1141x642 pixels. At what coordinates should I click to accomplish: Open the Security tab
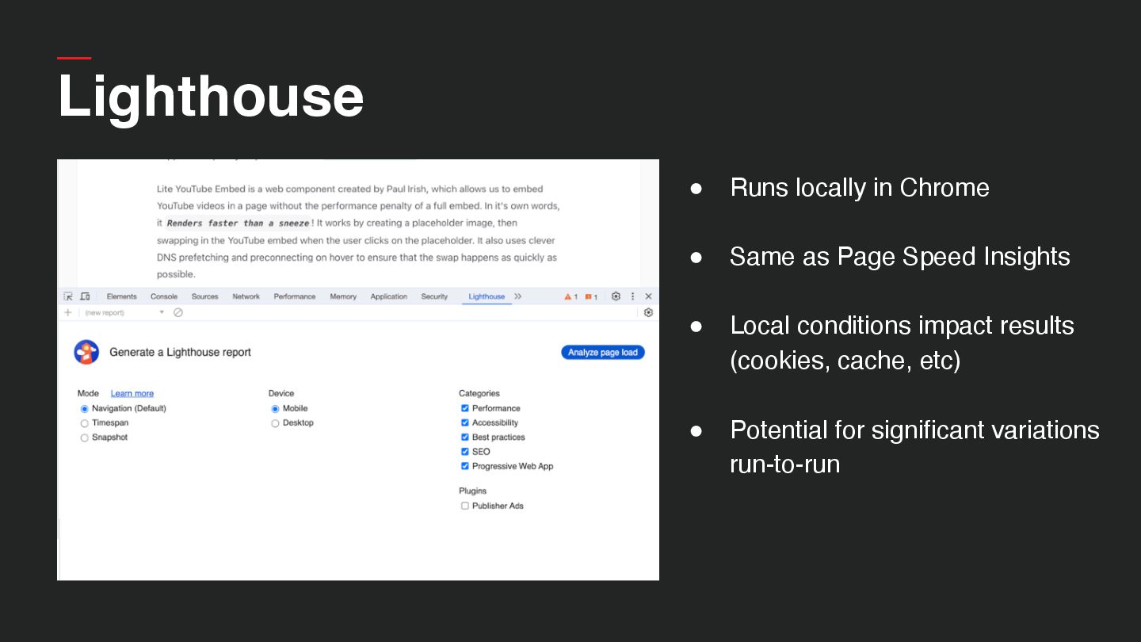coord(434,296)
